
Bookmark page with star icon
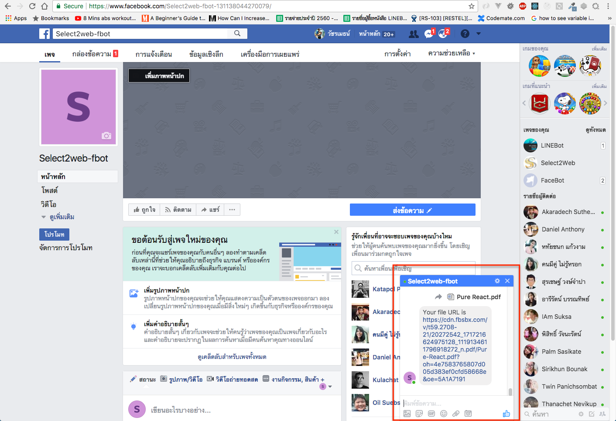[x=472, y=6]
